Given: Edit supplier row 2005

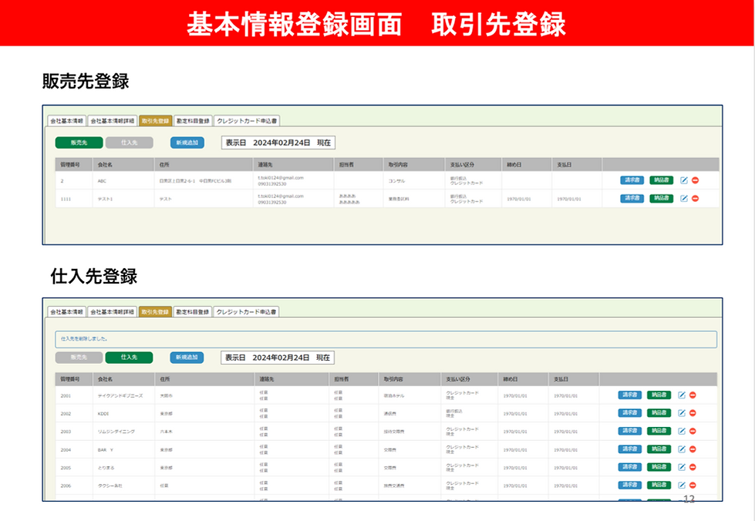Looking at the screenshot, I should coord(681,467).
